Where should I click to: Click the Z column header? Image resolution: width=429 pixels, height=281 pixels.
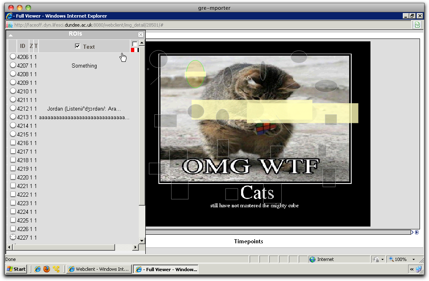(31, 46)
